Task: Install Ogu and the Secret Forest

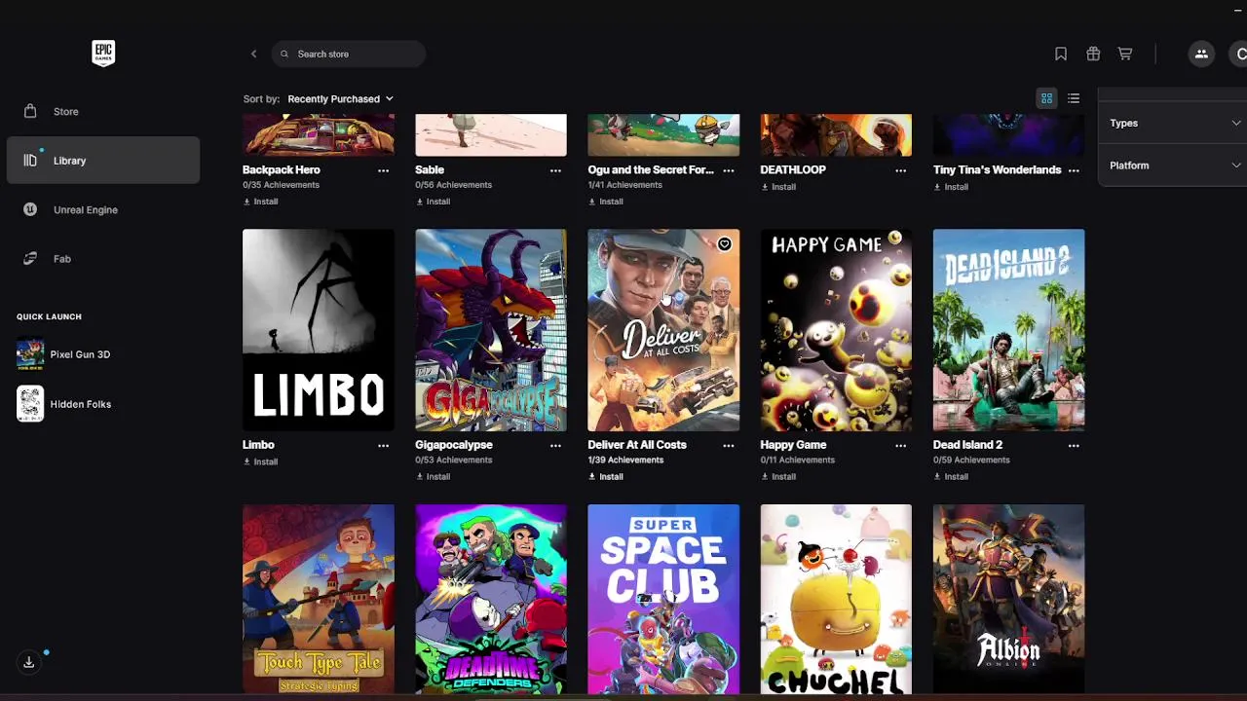Action: [605, 202]
